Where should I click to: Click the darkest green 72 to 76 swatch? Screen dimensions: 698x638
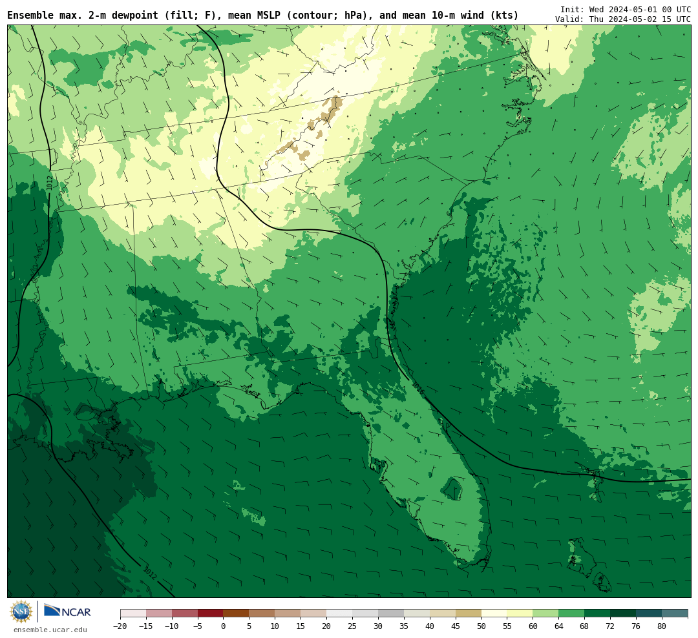coord(623,613)
